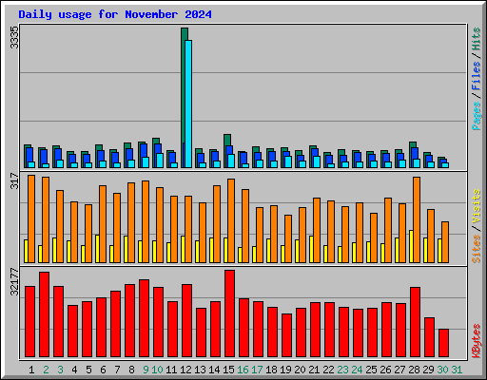Click the orange Visits bar for day 28
The height and width of the screenshot is (380, 487).
coord(417,219)
